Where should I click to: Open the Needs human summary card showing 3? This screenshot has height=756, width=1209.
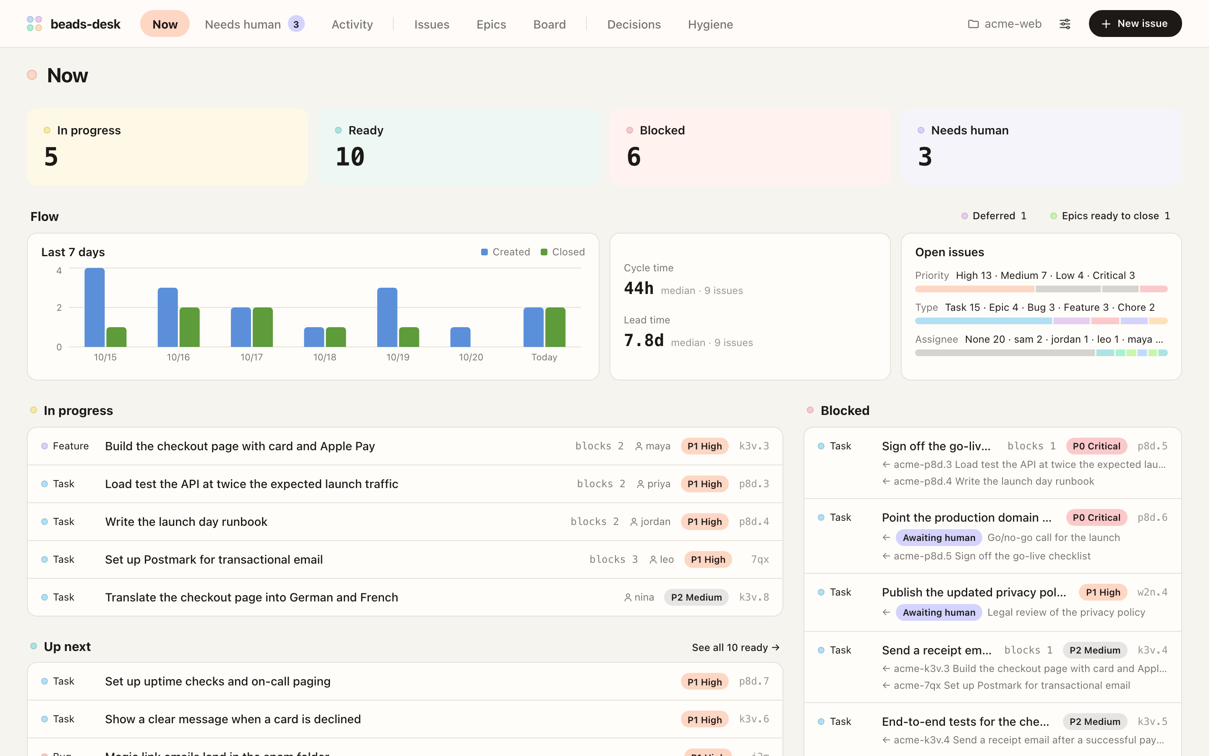tap(1041, 147)
